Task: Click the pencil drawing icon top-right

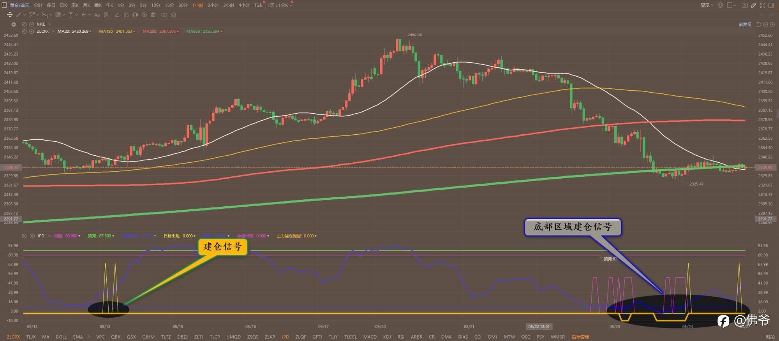Action: [x=754, y=5]
